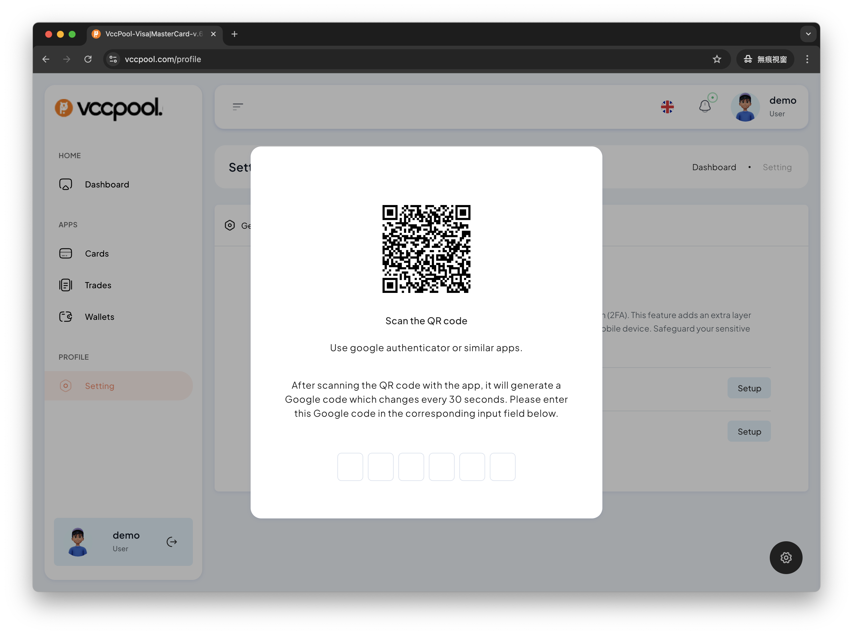Viewport: 853px width, 635px height.
Task: Open the UK flag language selector
Action: (667, 107)
